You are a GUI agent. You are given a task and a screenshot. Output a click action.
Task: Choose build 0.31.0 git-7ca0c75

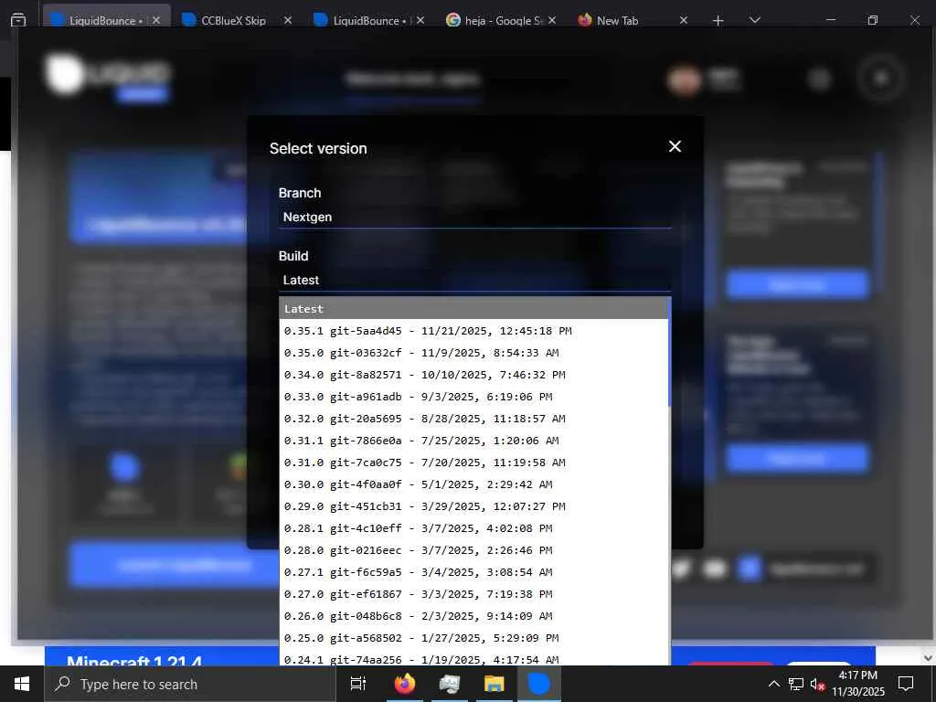[x=473, y=463]
